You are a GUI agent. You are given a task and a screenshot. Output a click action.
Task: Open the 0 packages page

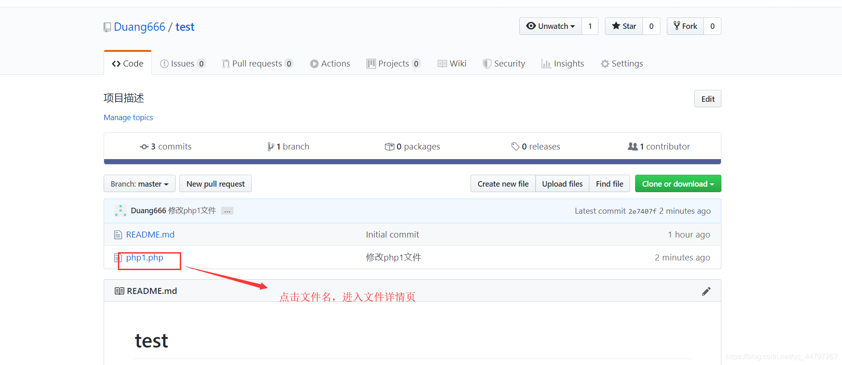[412, 146]
